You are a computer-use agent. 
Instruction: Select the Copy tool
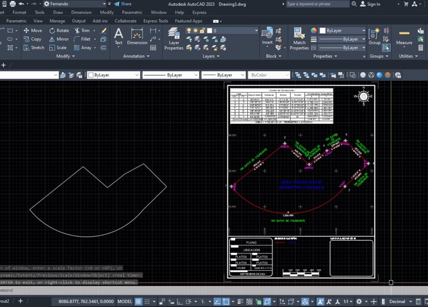pos(32,39)
